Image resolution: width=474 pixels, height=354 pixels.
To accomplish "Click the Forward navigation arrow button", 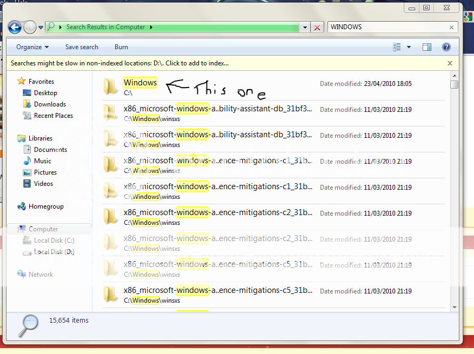I will pos(30,27).
